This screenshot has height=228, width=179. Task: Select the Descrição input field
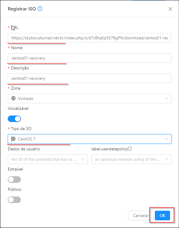[x=90, y=78]
